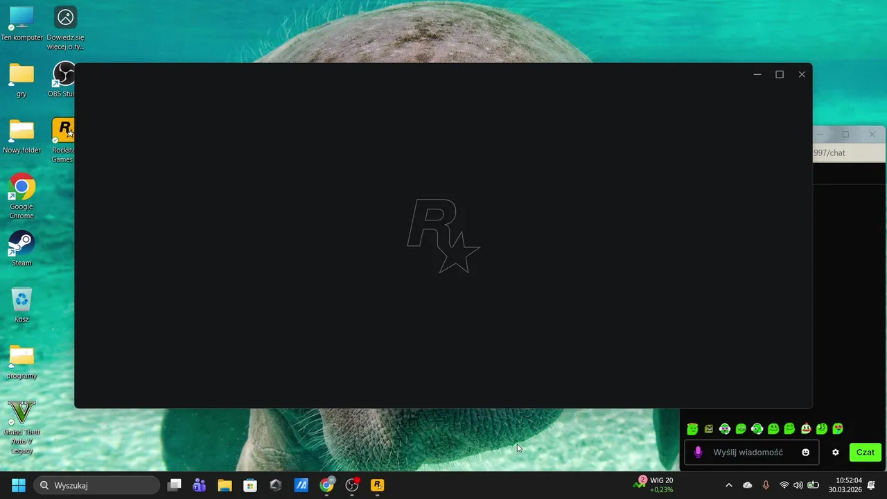887x499 pixels.
Task: Select the Google Chrome desktop icon
Action: pyautogui.click(x=21, y=196)
